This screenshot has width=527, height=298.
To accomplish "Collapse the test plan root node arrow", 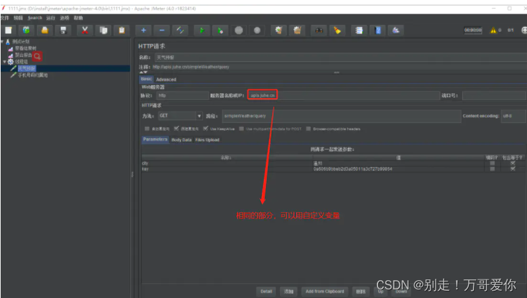I will [2, 42].
